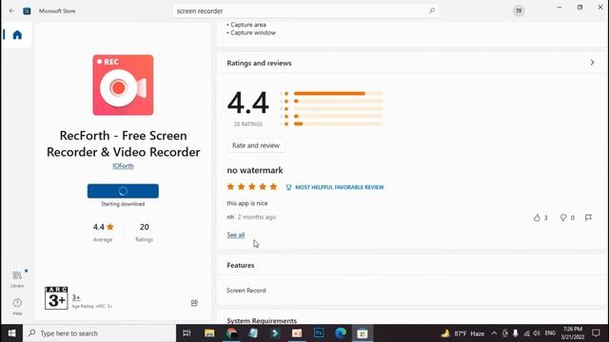The height and width of the screenshot is (342, 609).
Task: Open the notification center icon
Action: (597, 333)
